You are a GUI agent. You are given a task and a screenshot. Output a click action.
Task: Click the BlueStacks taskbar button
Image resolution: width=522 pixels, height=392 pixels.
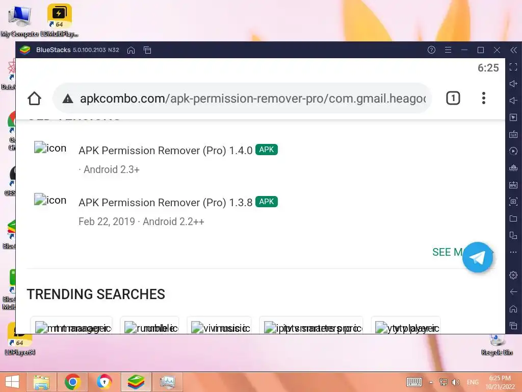coord(136,382)
